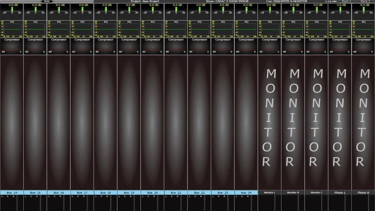Screen dimensions: 375x211
Task: Select the Phone R channel label
Action: click(x=363, y=192)
